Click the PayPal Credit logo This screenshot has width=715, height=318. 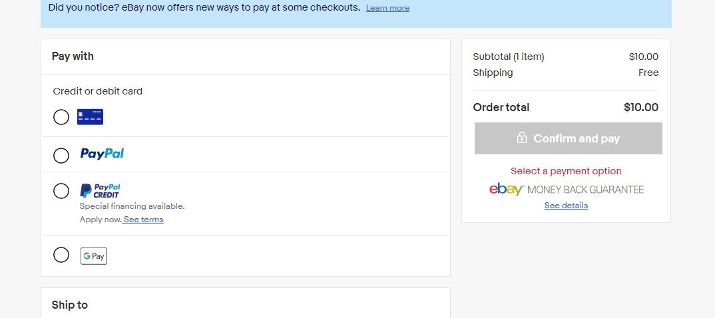click(x=100, y=191)
